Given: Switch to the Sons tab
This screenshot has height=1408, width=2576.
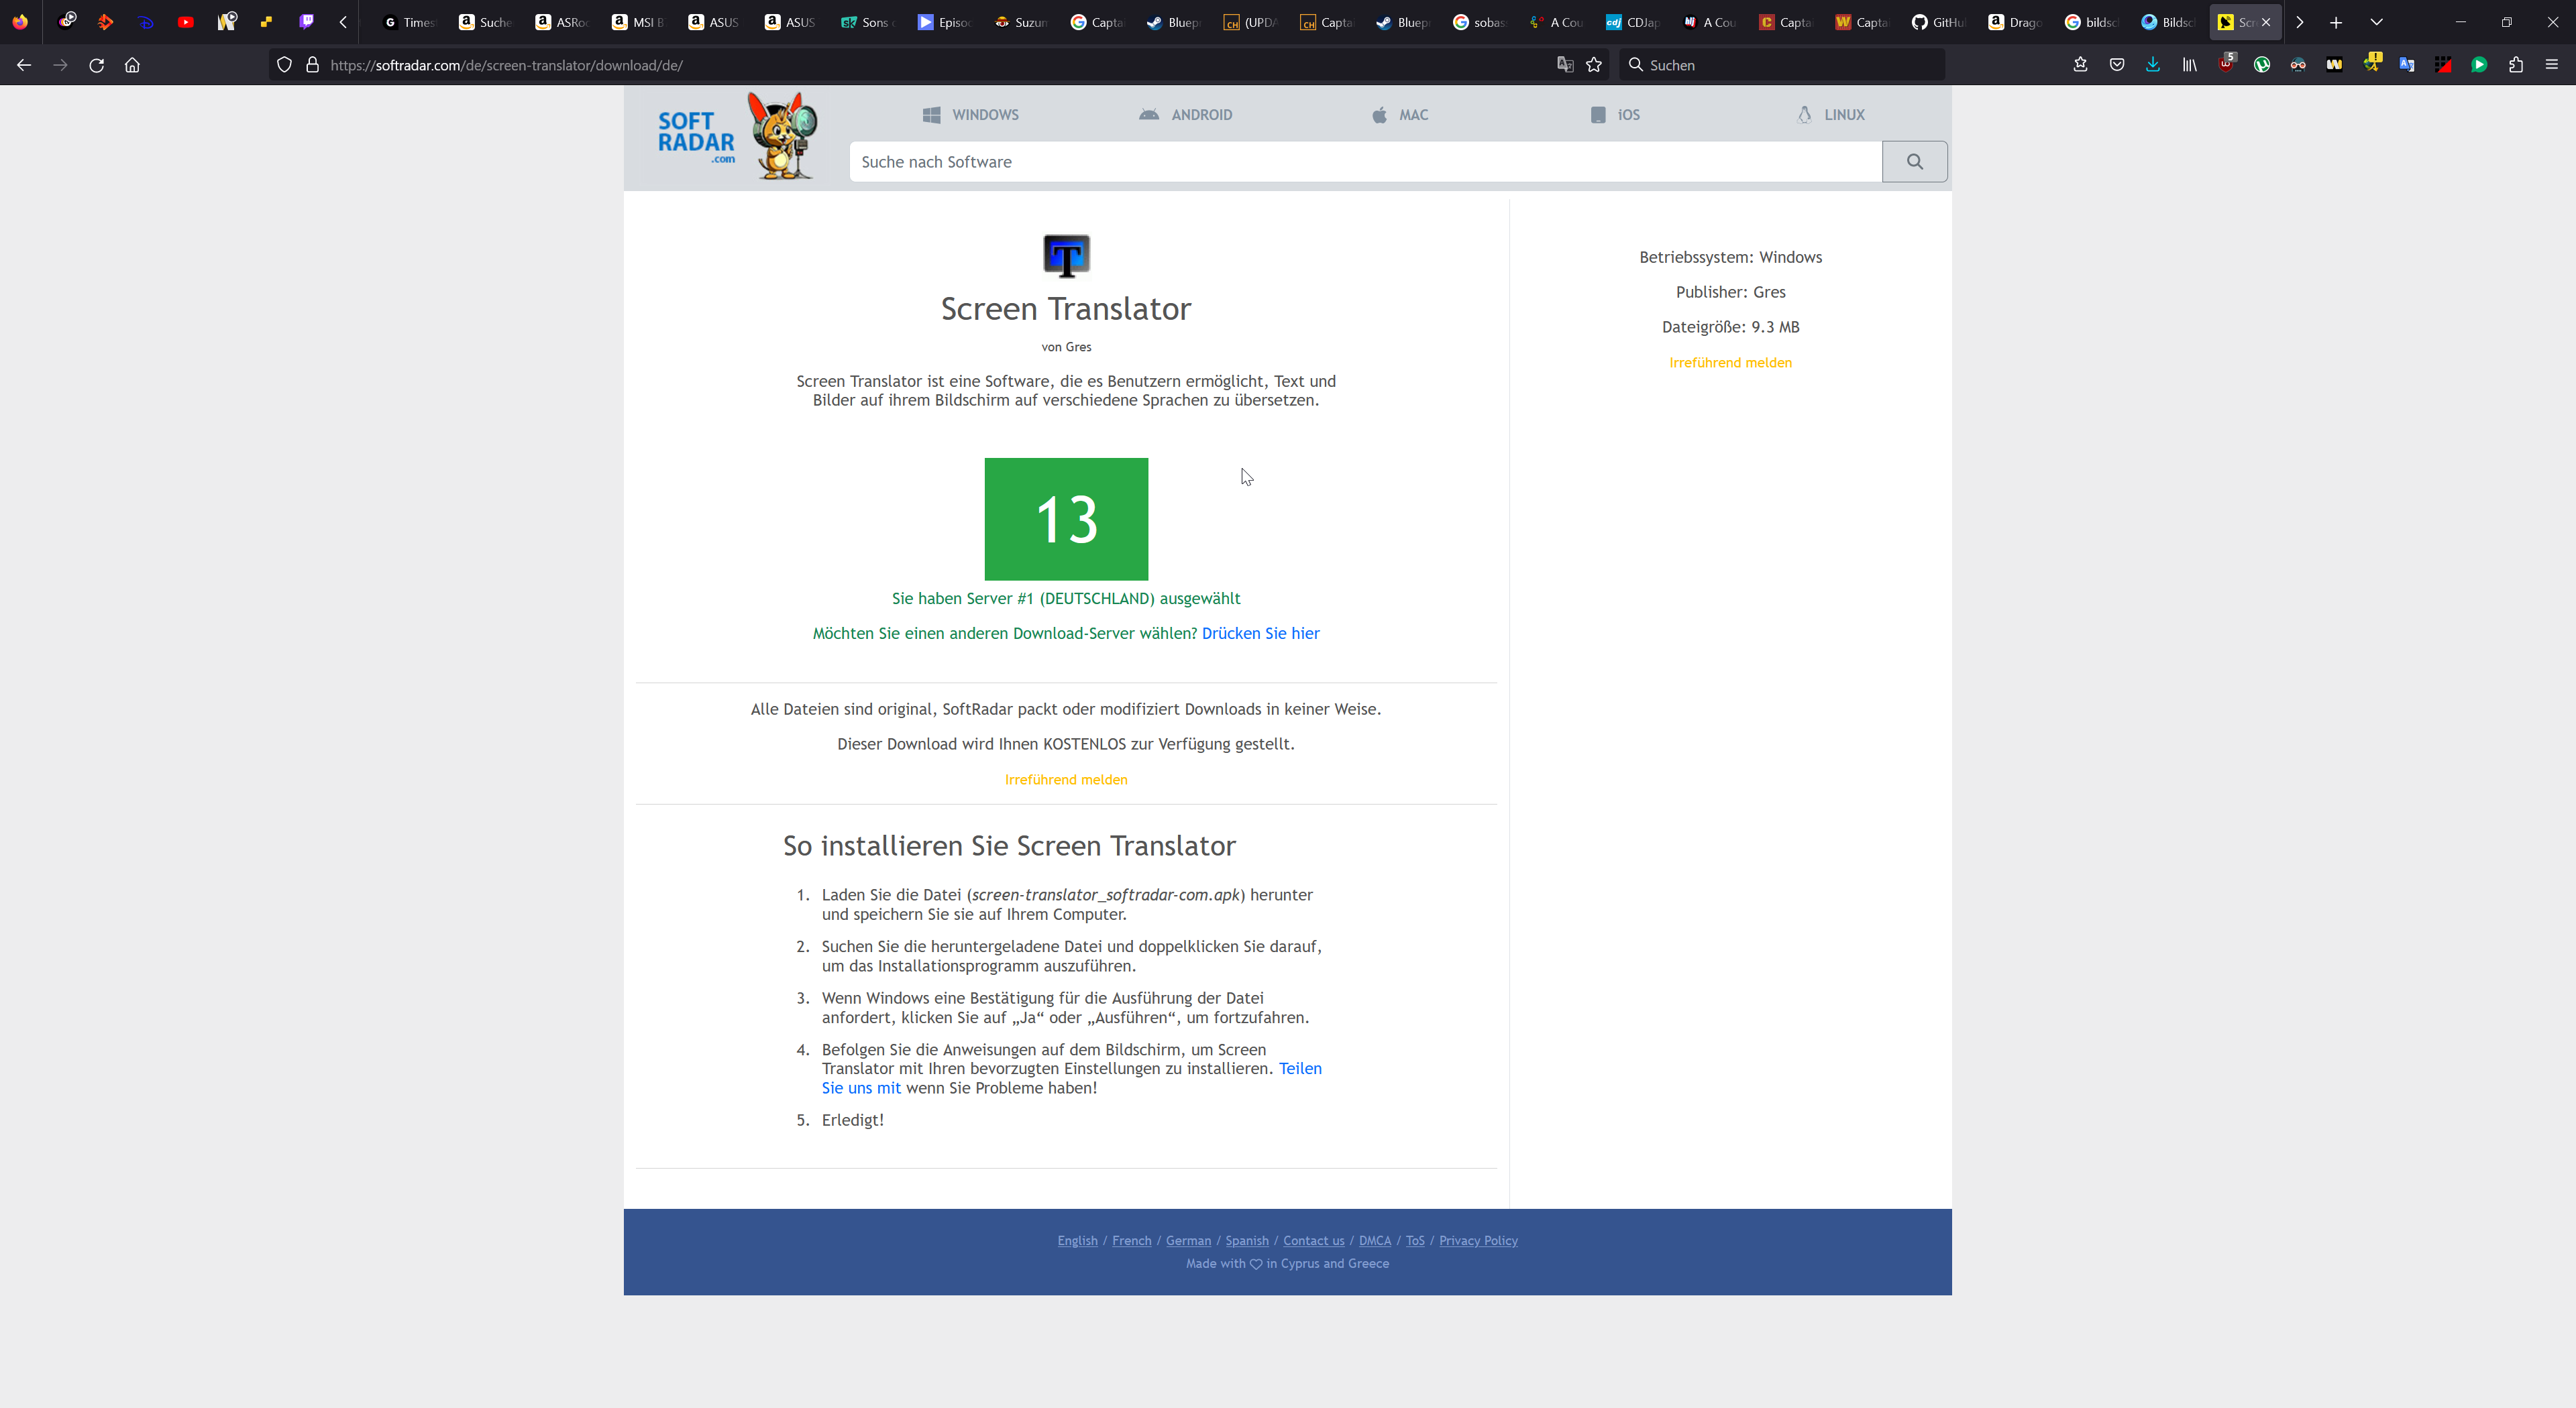Looking at the screenshot, I should [867, 22].
